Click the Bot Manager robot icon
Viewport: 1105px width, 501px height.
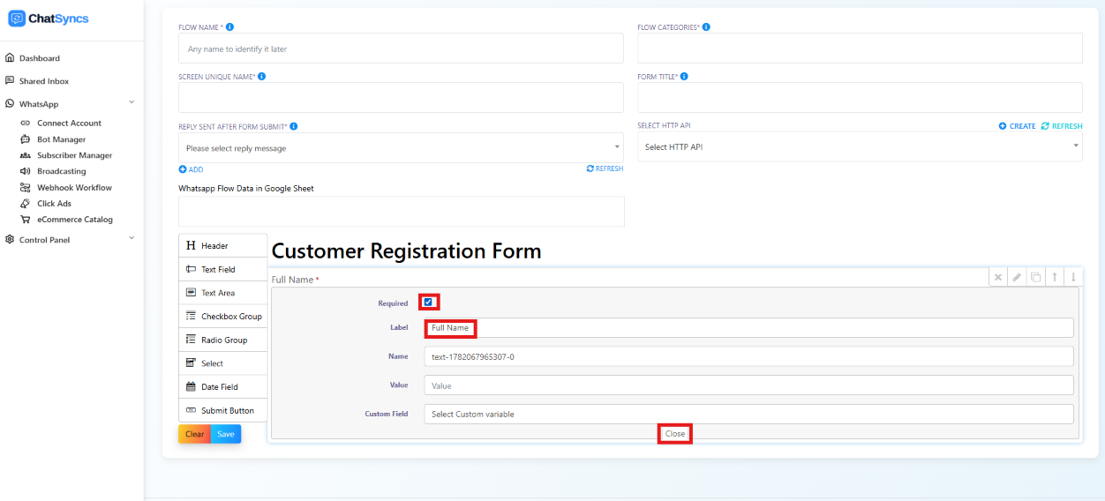click(26, 139)
